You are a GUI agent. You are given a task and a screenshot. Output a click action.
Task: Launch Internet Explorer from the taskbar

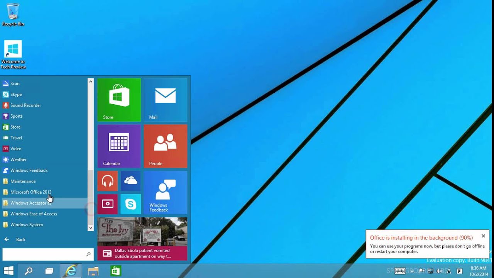click(71, 271)
